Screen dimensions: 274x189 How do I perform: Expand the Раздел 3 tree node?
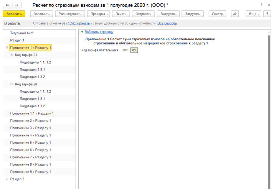pyautogui.click(x=7, y=179)
